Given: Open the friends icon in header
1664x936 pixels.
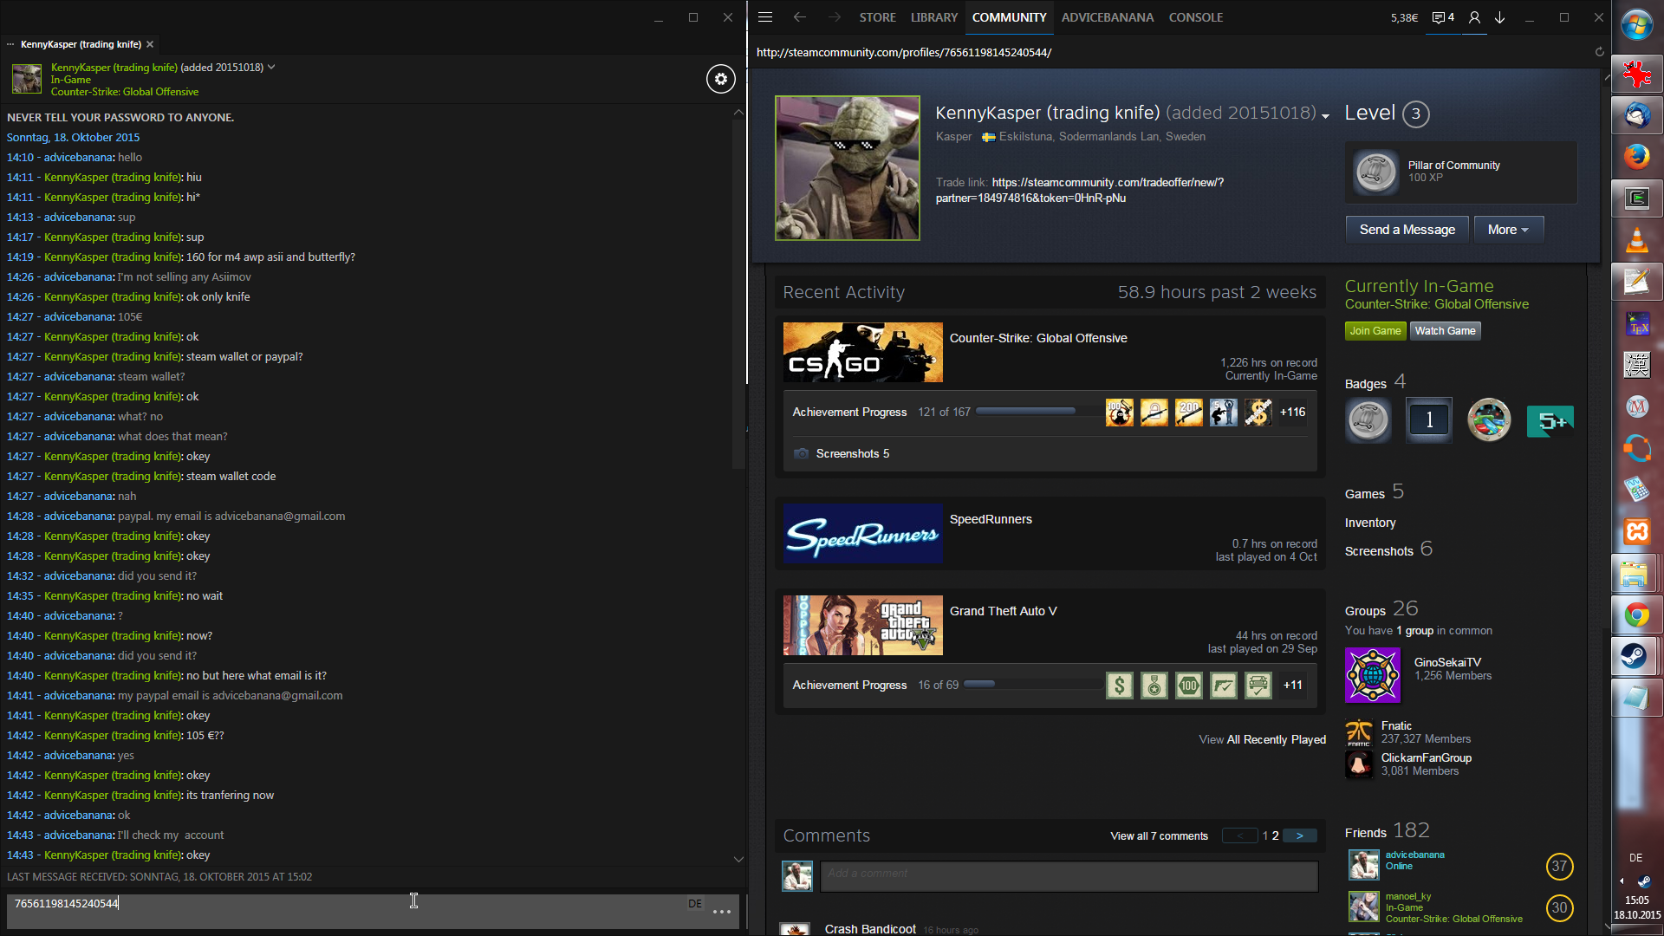Looking at the screenshot, I should 1474,17.
